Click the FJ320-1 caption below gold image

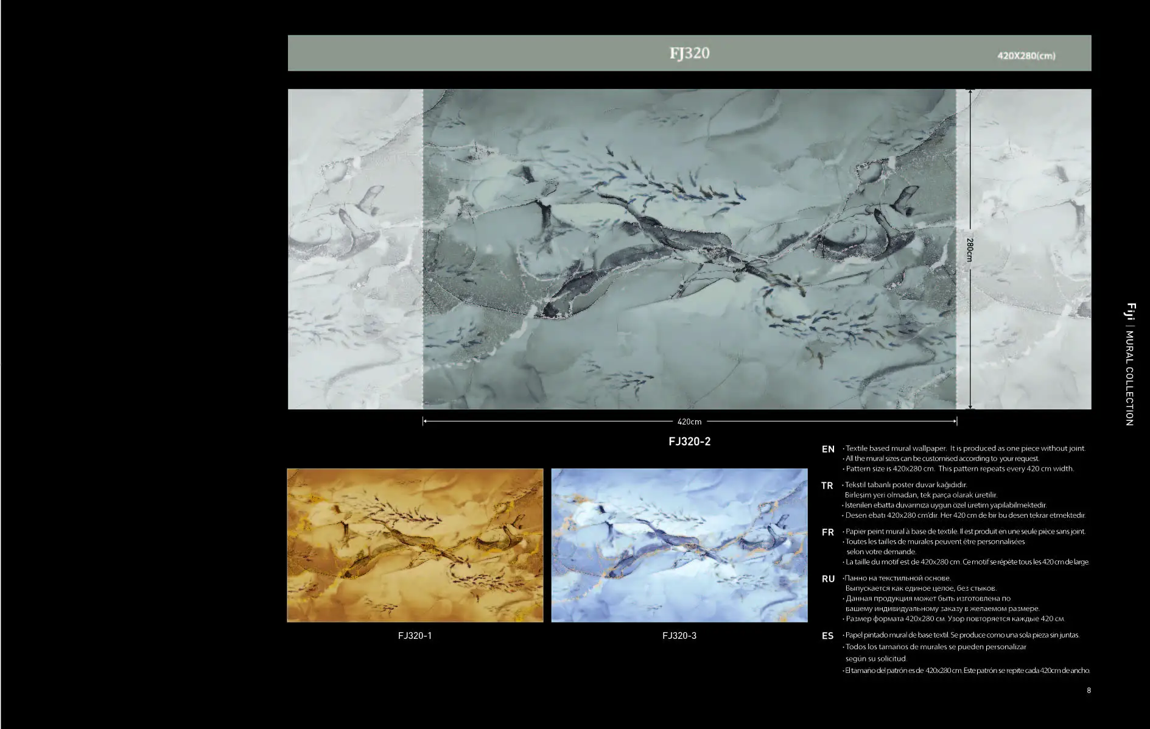[415, 635]
